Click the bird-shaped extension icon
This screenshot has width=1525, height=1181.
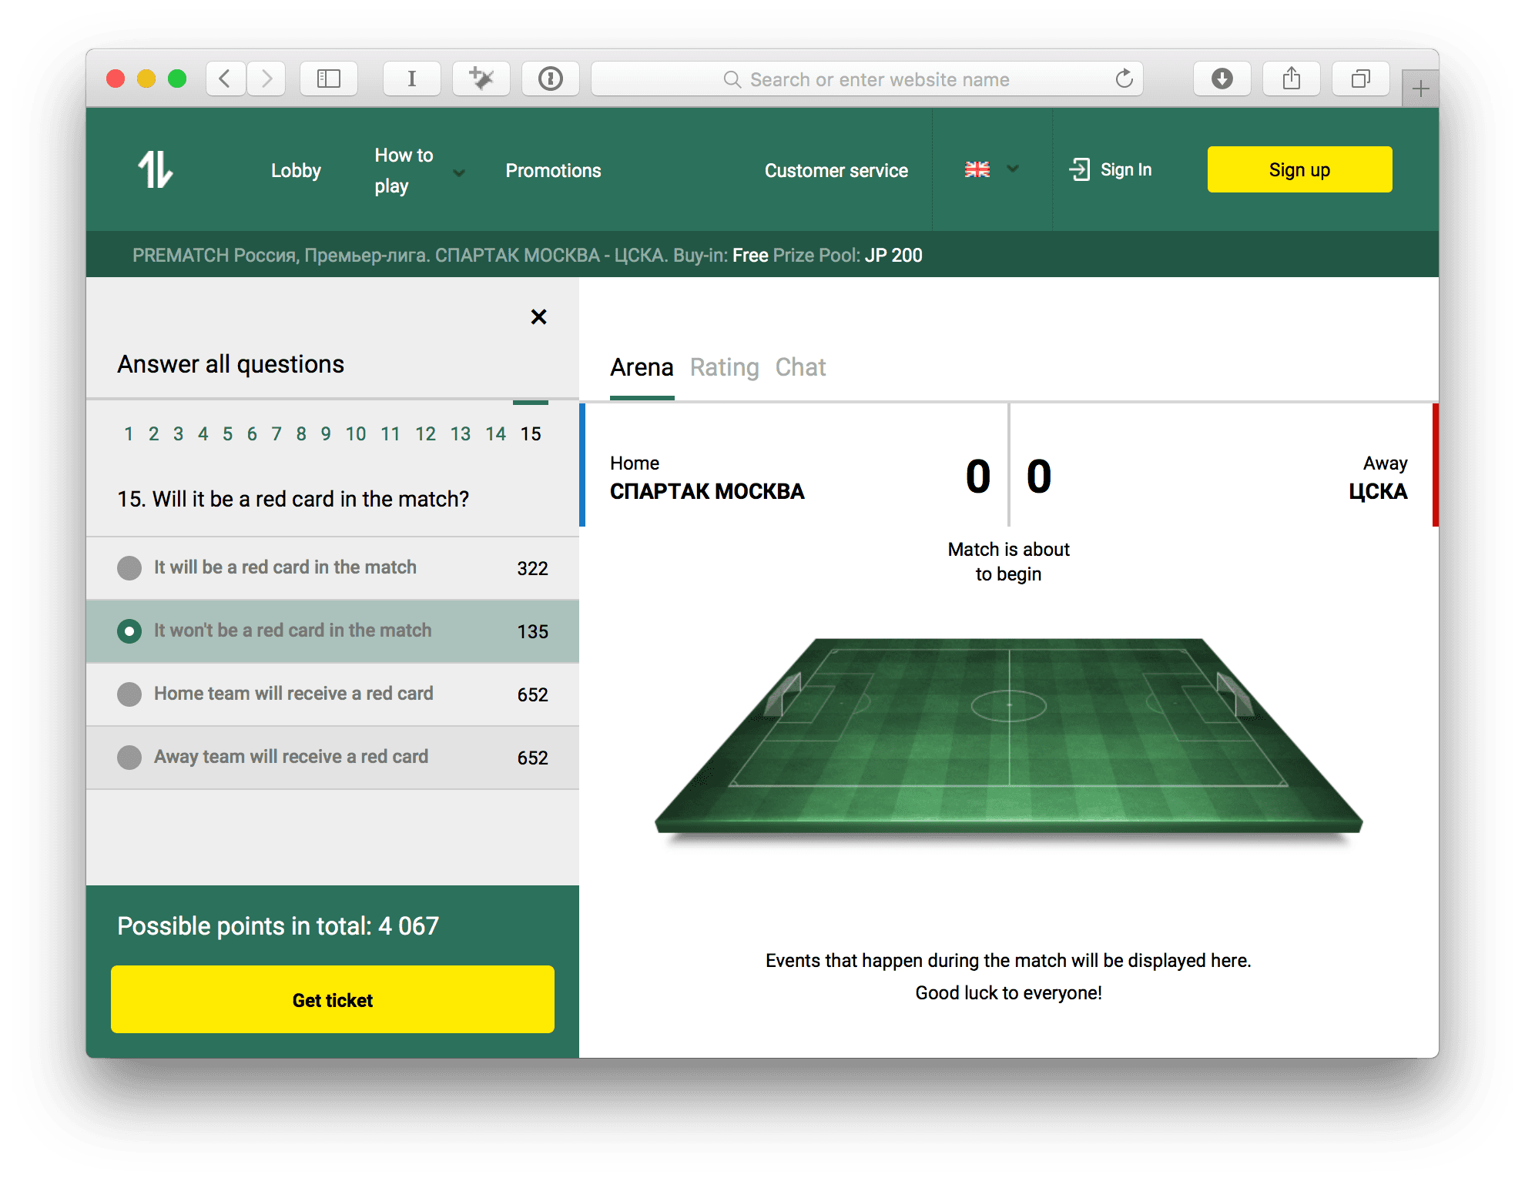pos(481,79)
